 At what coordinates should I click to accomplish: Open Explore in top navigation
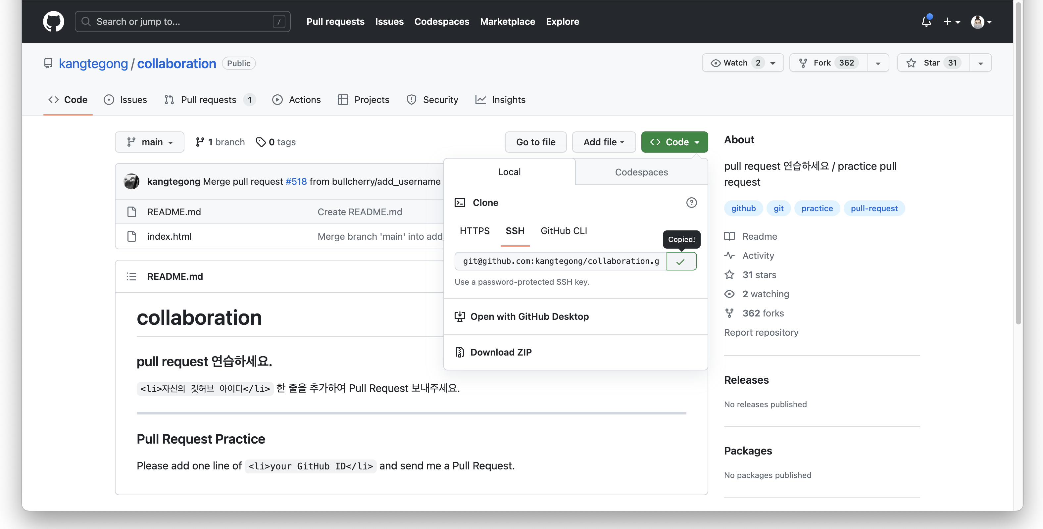tap(563, 22)
